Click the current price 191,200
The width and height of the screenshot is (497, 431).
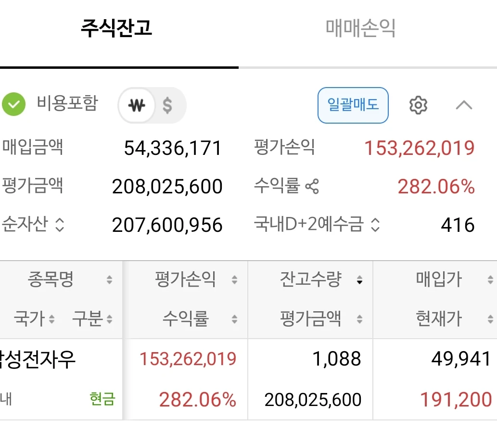(456, 399)
